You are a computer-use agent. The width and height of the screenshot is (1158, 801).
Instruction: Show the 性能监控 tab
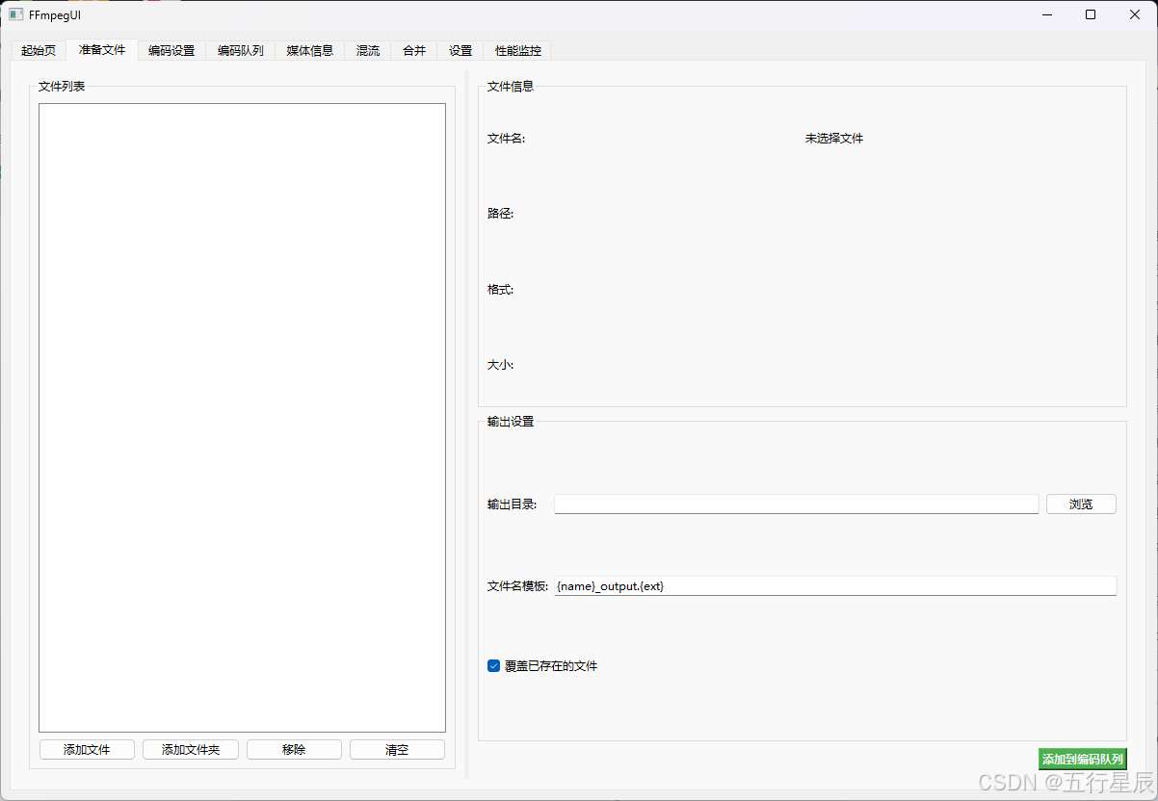pos(518,51)
